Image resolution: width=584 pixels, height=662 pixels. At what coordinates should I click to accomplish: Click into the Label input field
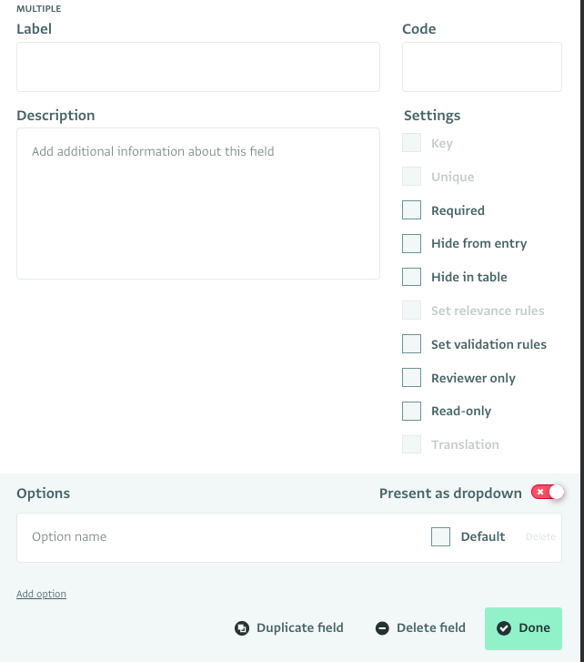[197, 66]
